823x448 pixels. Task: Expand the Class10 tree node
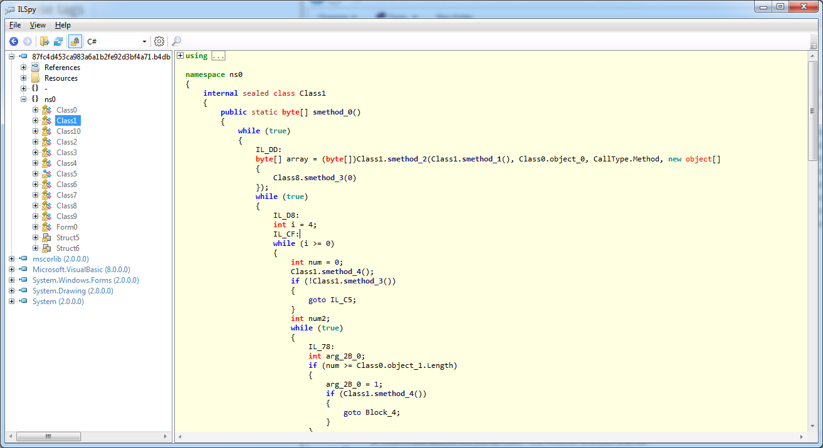[x=36, y=131]
